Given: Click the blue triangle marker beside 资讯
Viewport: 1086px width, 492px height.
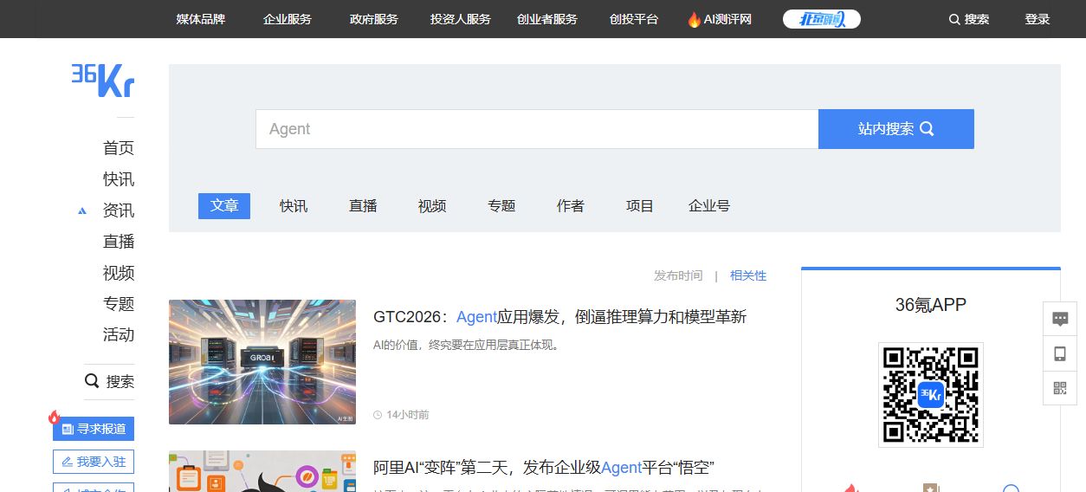Looking at the screenshot, I should tap(82, 210).
